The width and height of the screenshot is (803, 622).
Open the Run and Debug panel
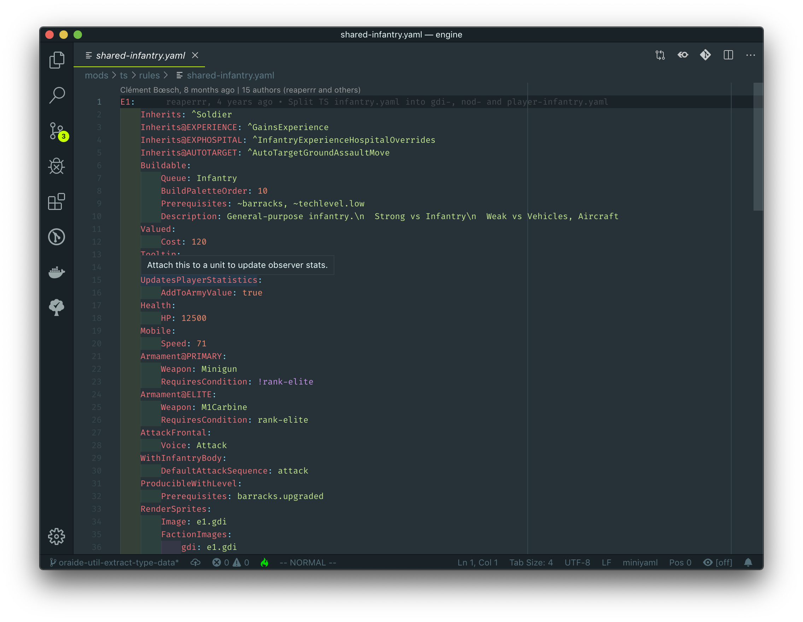click(x=57, y=166)
